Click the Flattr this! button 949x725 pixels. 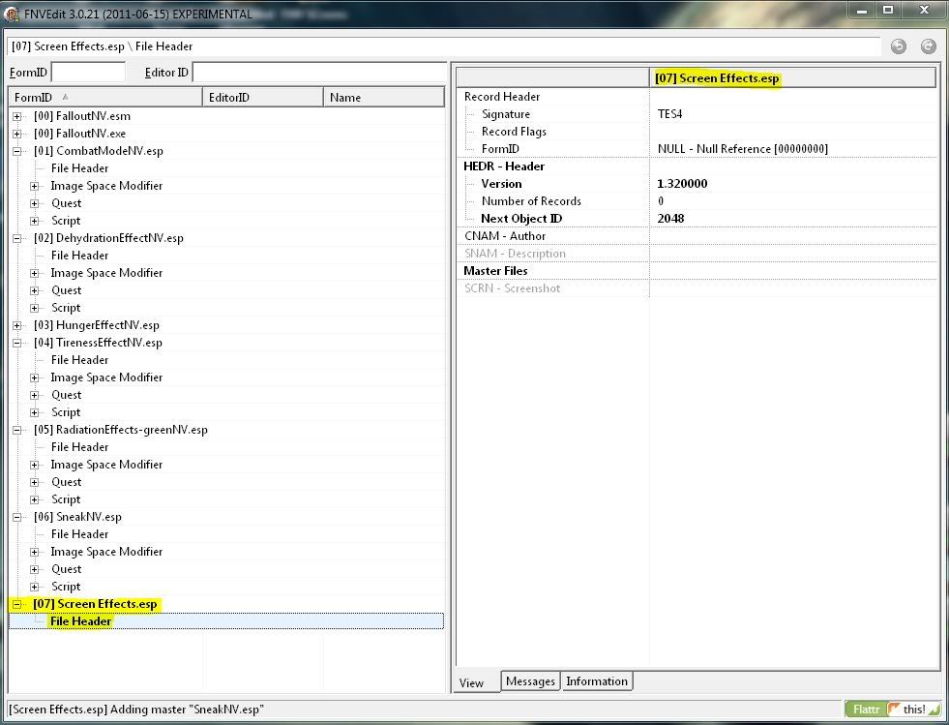coord(893,710)
